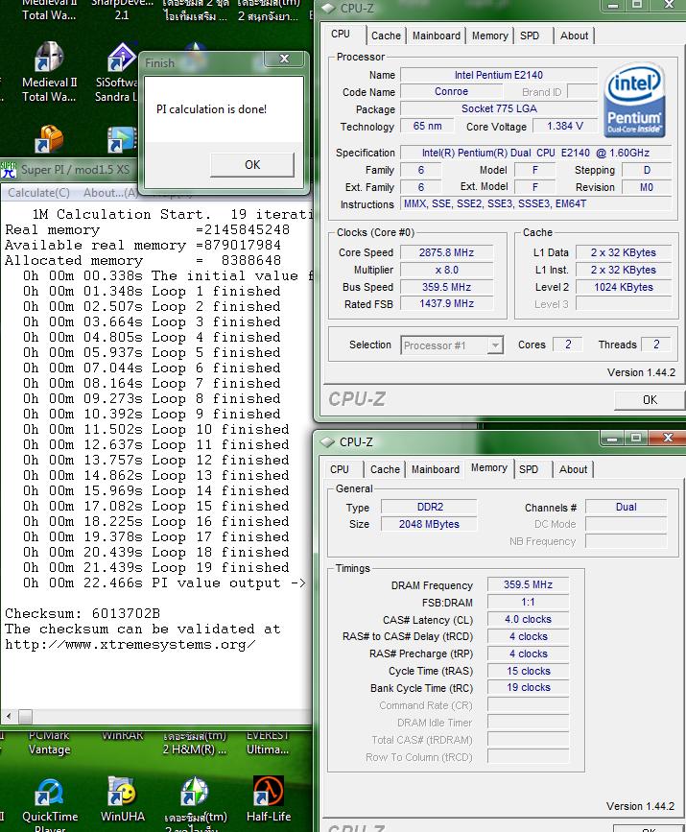Screen dimensions: 686x832
Task: Open QuickTime Player desktop icon
Action: [x=50, y=803]
